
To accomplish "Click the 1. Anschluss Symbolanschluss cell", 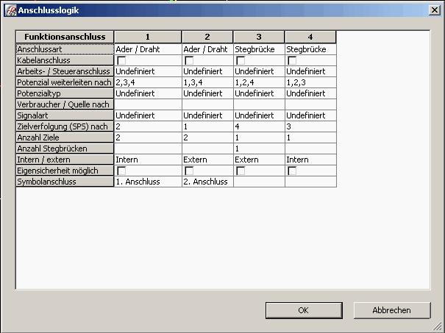I will click(148, 182).
